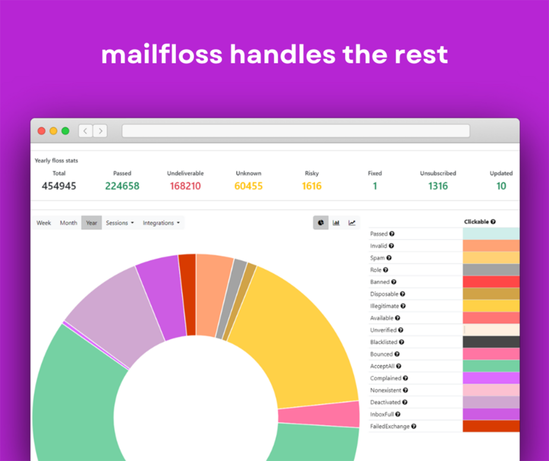Click help icon beside Spam legend
The width and height of the screenshot is (549, 461).
pyautogui.click(x=389, y=258)
